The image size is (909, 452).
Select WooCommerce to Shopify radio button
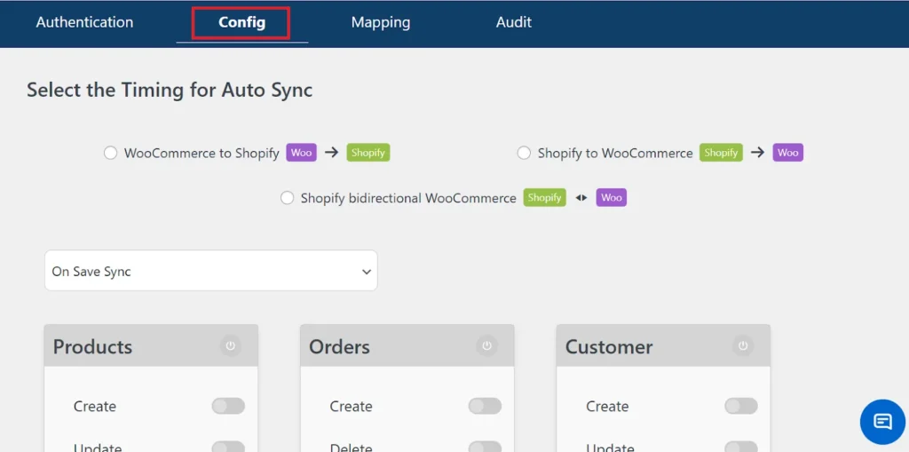coord(111,153)
